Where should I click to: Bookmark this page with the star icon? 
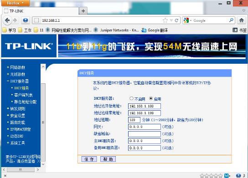tap(165, 20)
